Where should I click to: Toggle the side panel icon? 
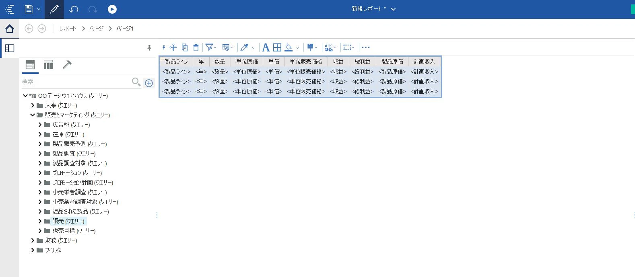pos(10,48)
